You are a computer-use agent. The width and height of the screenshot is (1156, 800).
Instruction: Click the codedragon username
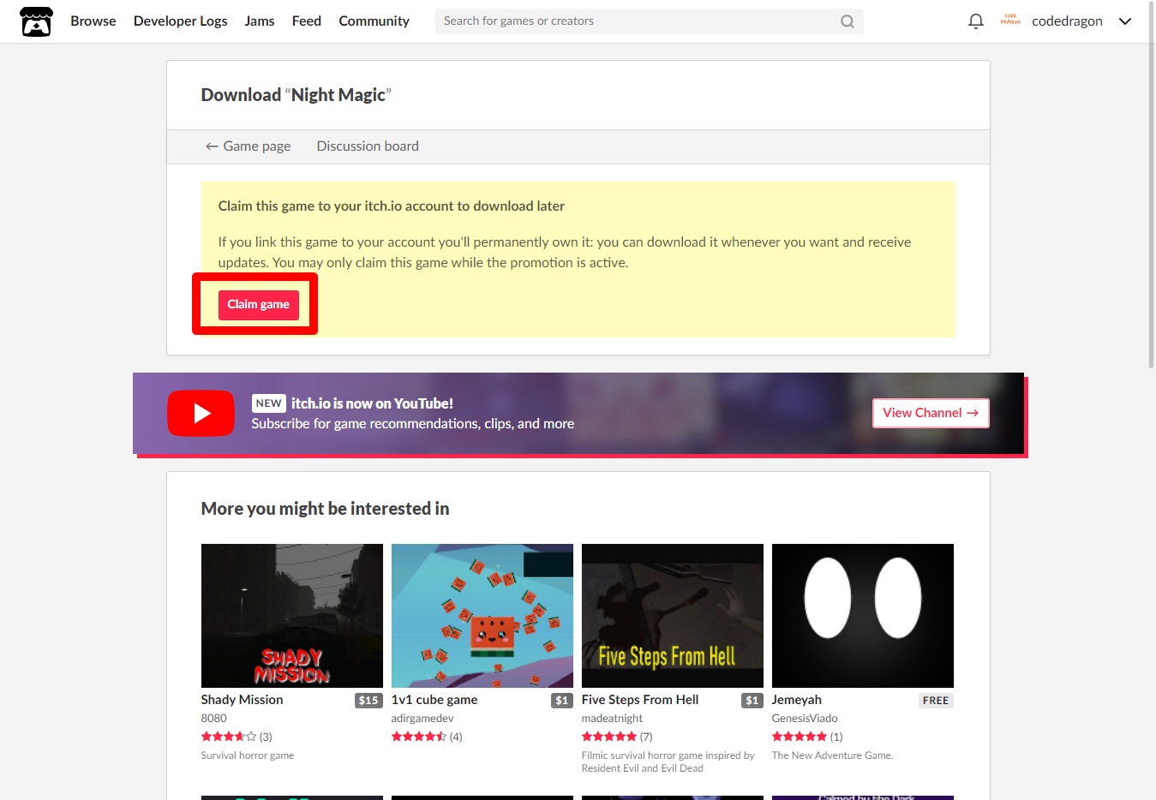pos(1067,21)
